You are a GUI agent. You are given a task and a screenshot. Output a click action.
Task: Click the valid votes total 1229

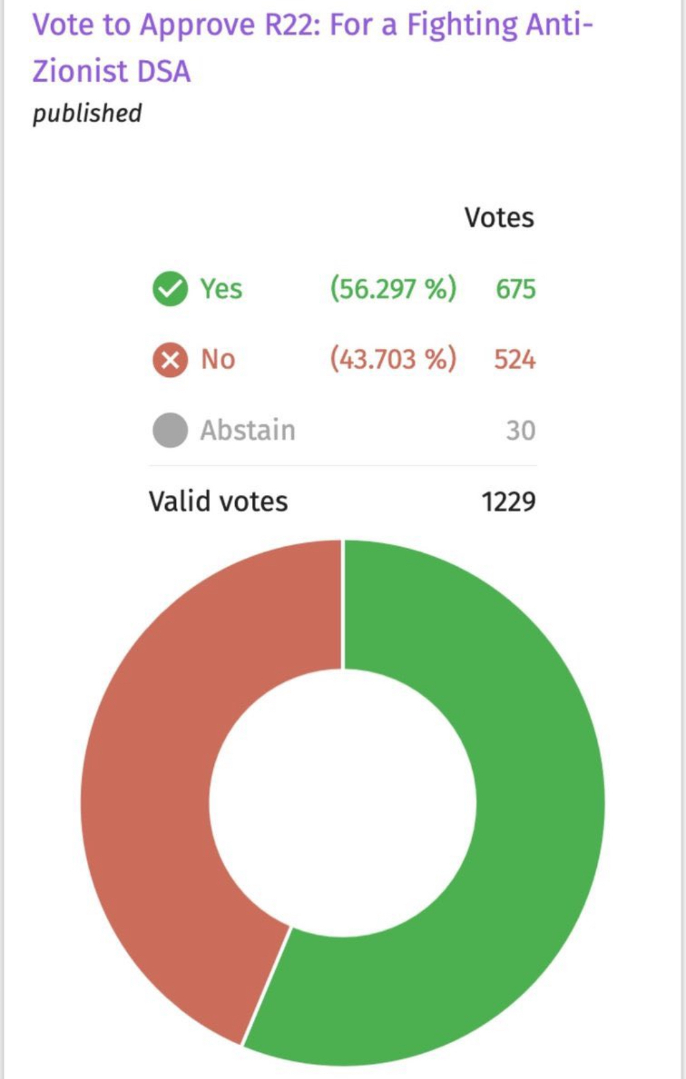[508, 503]
